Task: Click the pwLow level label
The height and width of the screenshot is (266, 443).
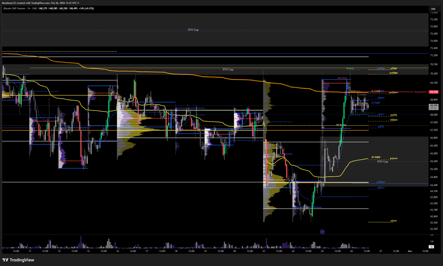Action: (394, 158)
